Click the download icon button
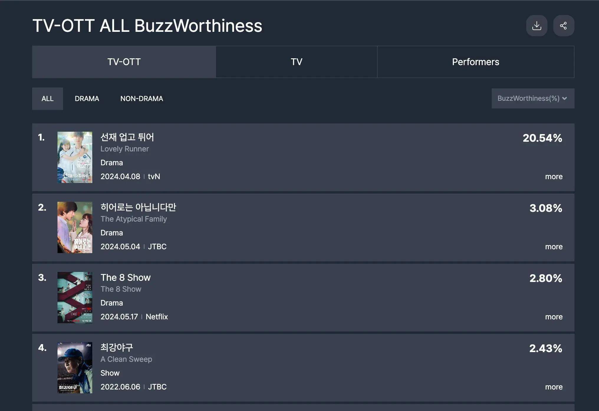The image size is (599, 411). click(x=537, y=26)
